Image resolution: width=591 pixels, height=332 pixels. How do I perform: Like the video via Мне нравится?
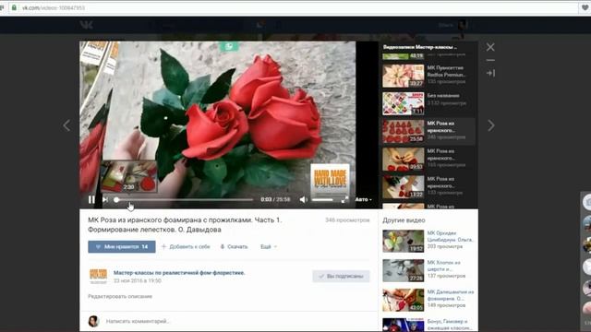pyautogui.click(x=122, y=246)
